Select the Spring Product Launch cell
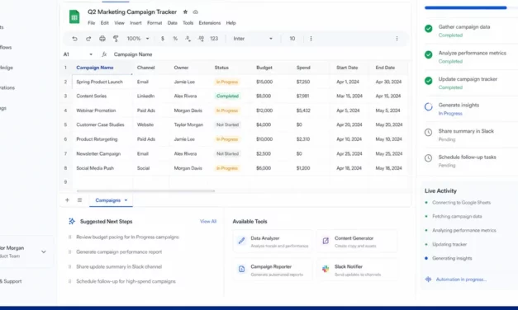 (x=102, y=82)
